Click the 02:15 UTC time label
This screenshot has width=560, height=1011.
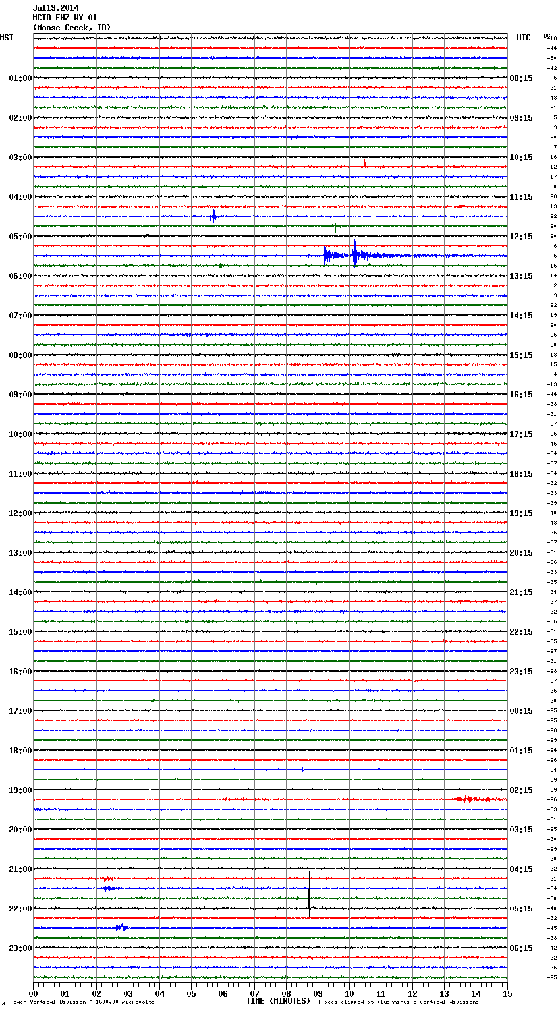click(521, 790)
